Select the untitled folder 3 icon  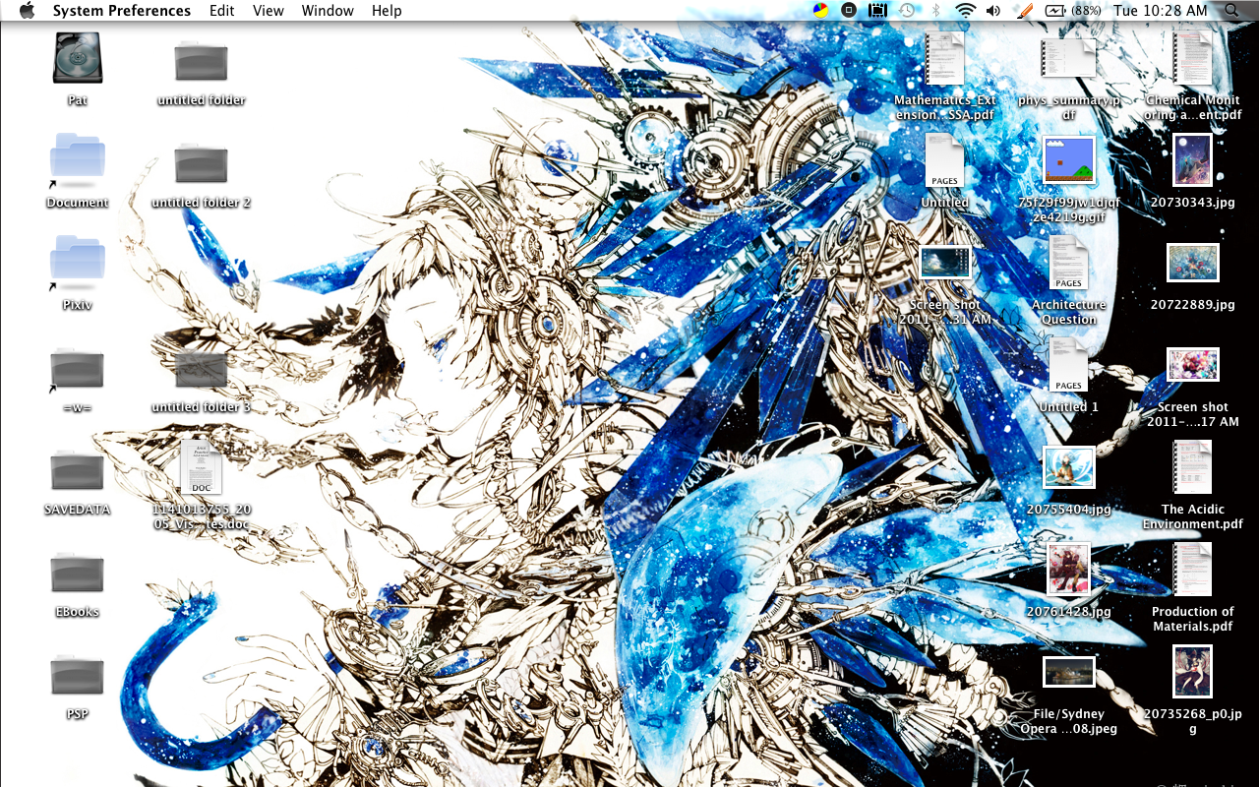(201, 369)
